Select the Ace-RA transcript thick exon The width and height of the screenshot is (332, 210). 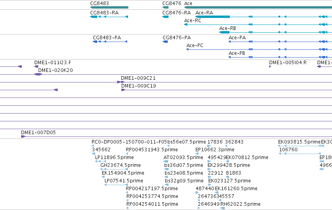click(213, 17)
